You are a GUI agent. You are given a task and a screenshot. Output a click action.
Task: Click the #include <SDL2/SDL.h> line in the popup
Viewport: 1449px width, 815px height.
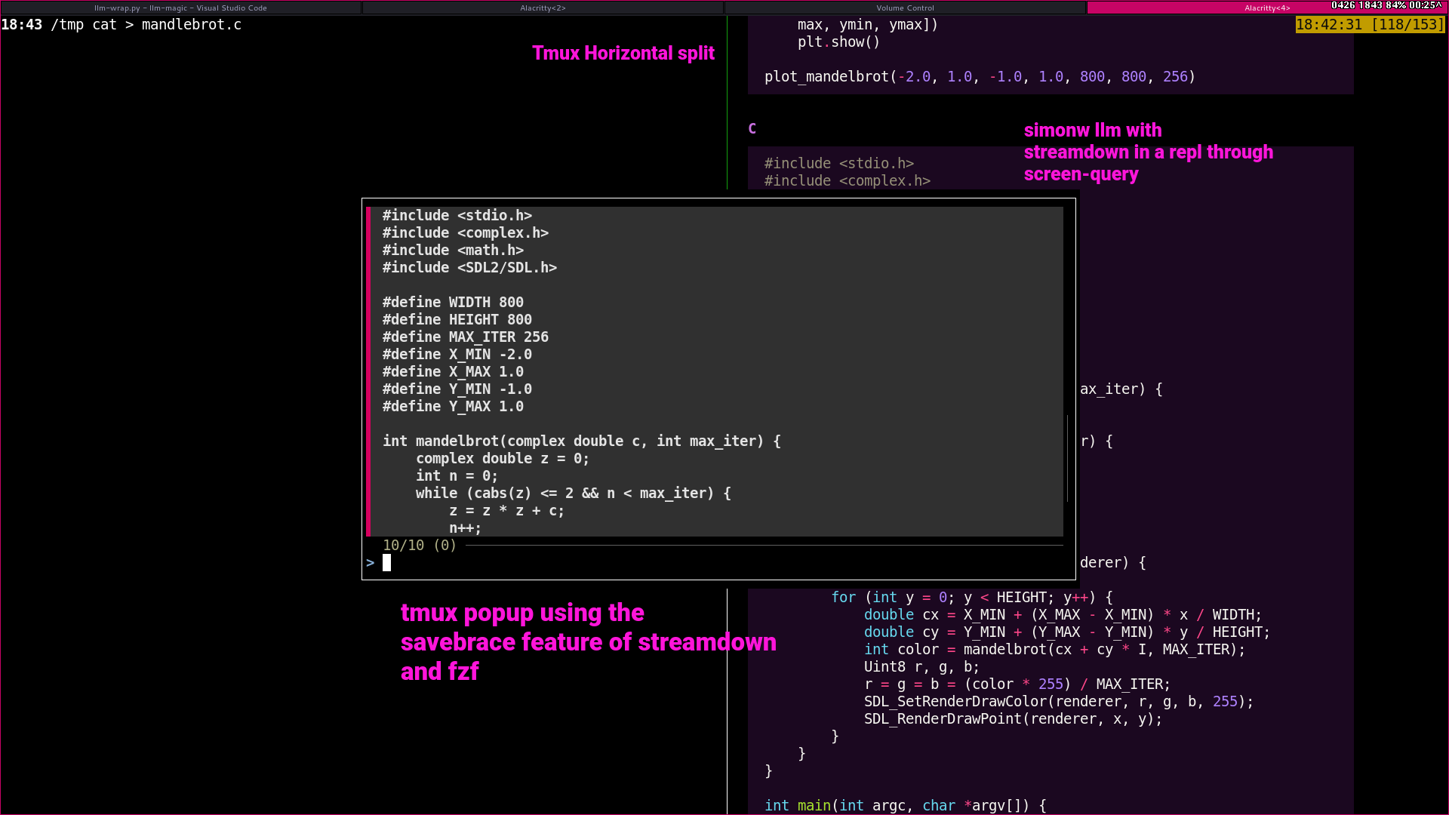[x=469, y=267]
